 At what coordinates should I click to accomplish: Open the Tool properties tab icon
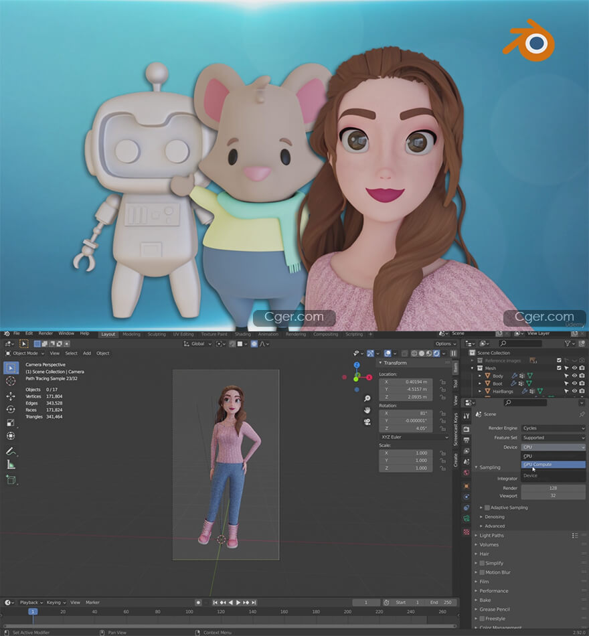click(x=467, y=416)
